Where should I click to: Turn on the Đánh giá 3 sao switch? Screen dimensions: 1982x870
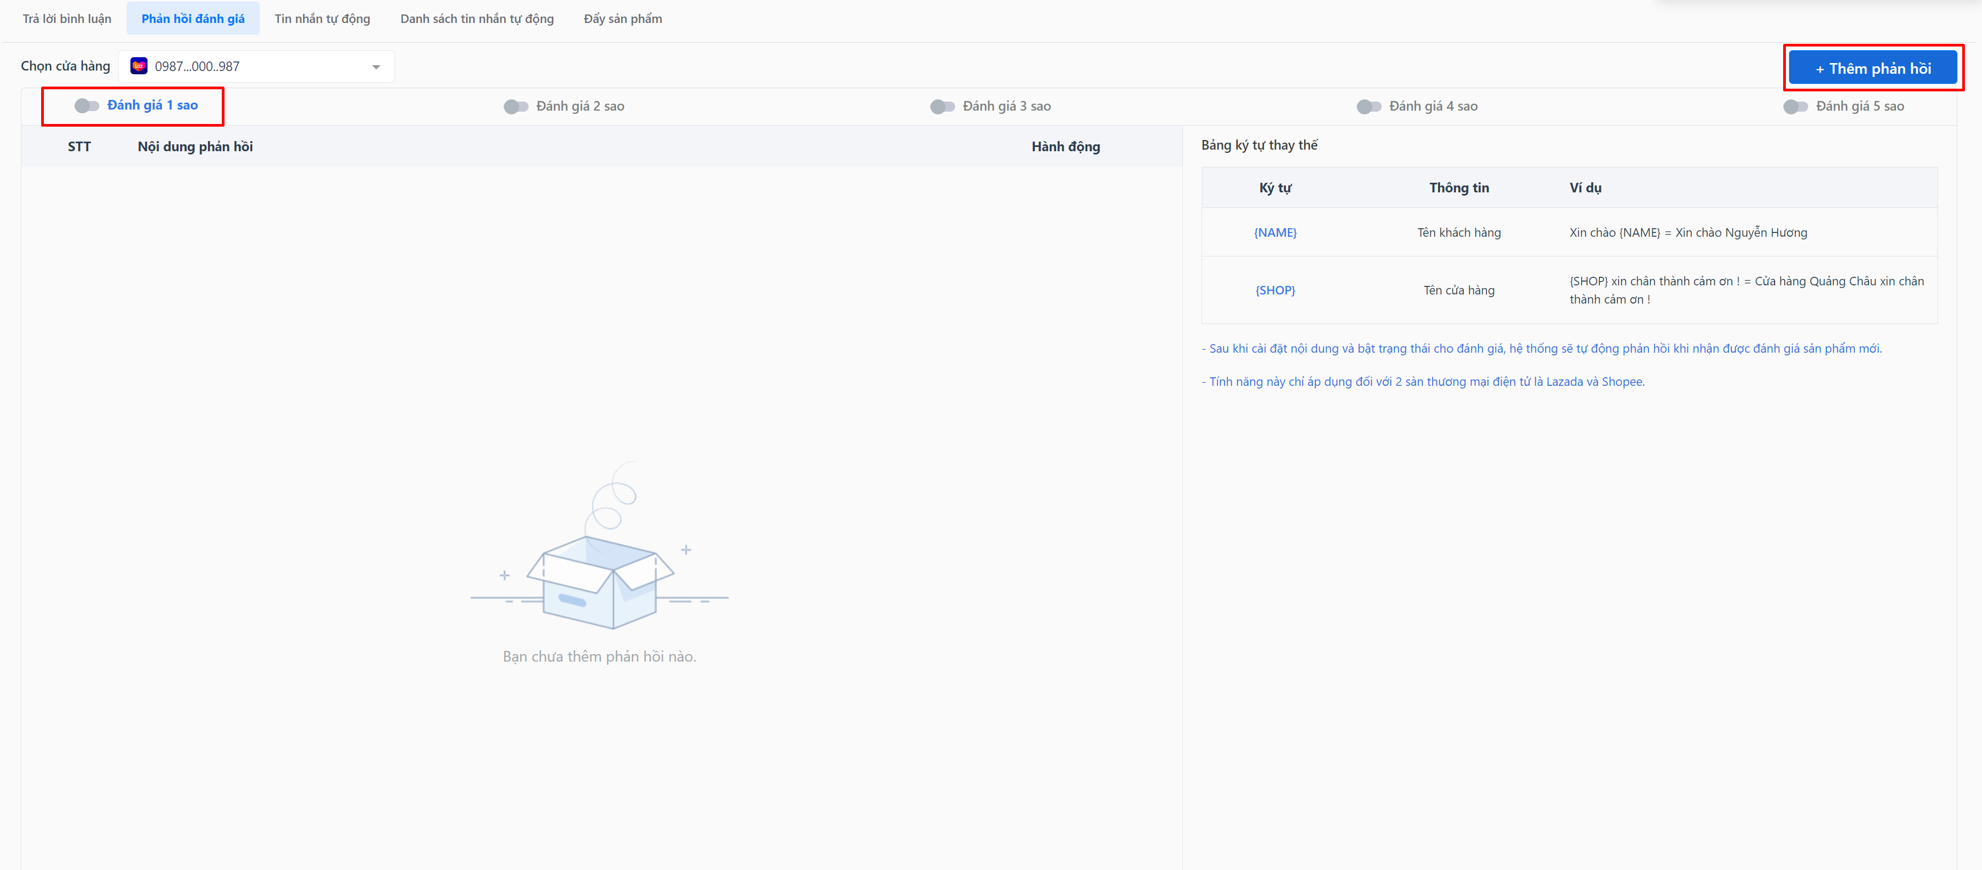[942, 106]
